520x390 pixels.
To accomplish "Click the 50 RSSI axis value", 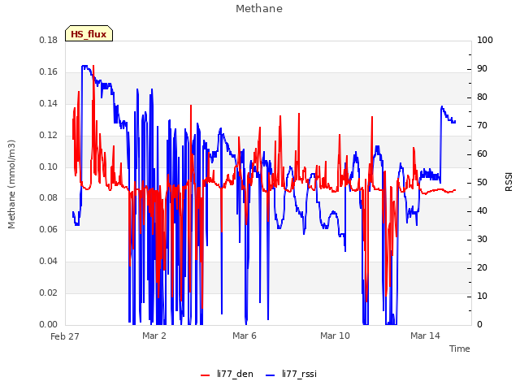I will pyautogui.click(x=482, y=182).
